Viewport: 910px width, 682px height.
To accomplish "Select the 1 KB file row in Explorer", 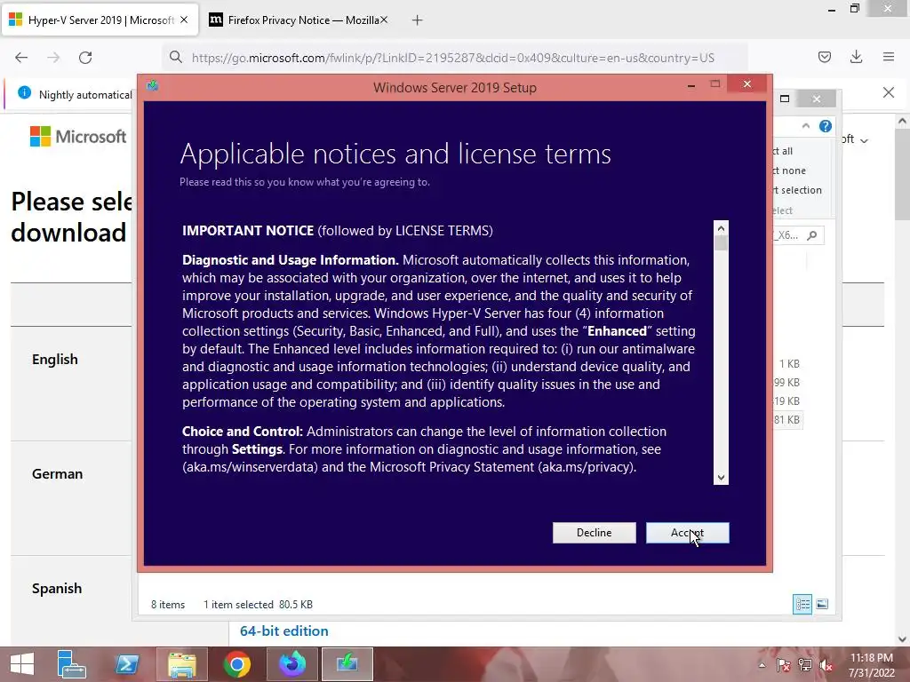I will (788, 363).
